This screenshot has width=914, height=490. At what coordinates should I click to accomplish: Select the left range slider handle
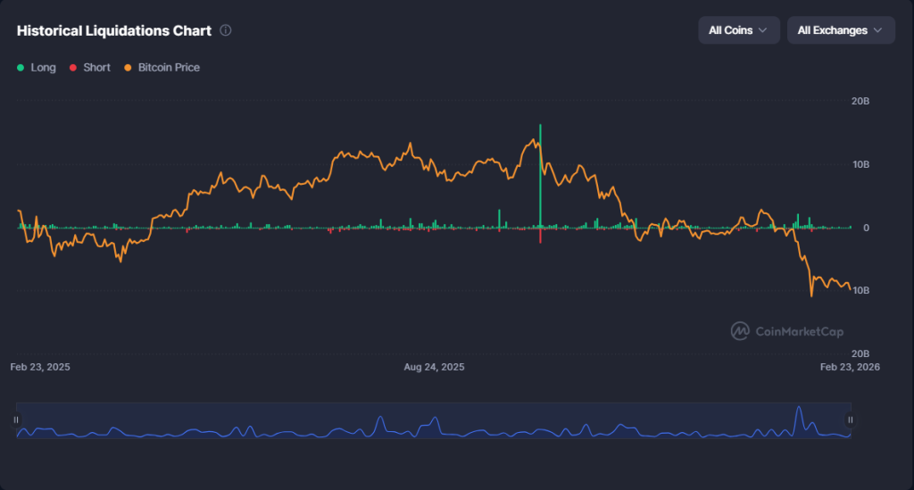16,419
